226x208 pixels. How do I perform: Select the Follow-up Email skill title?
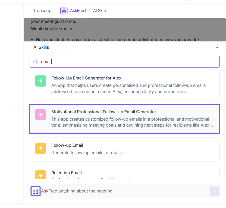point(67,145)
